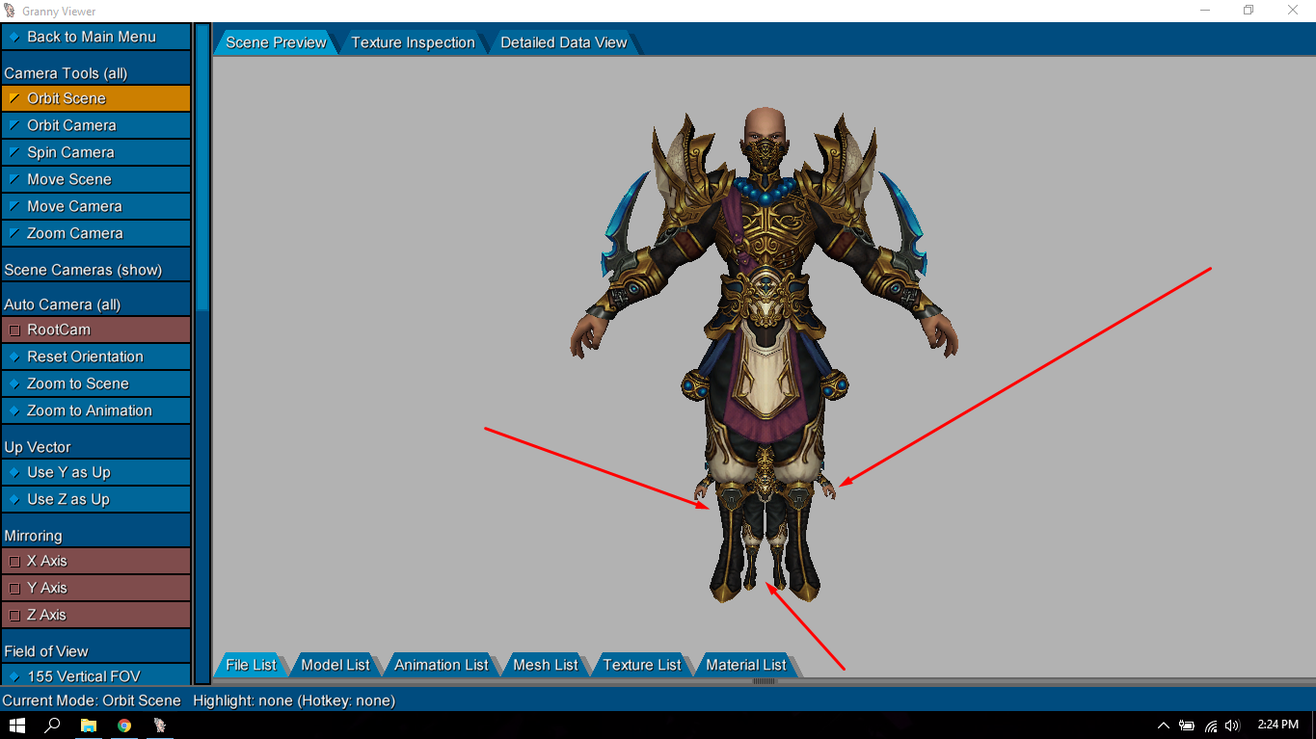This screenshot has height=739, width=1316.
Task: Enable Z Axis mirroring
Action: (x=95, y=615)
